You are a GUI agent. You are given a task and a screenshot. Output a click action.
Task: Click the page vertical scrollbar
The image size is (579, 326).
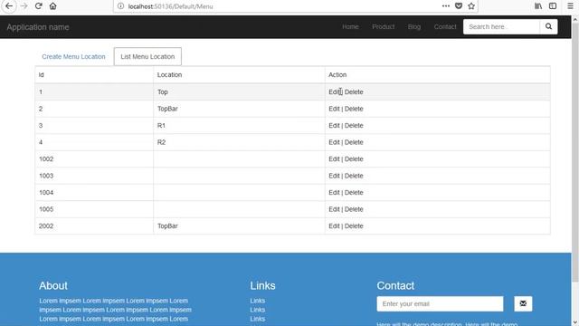click(575, 151)
